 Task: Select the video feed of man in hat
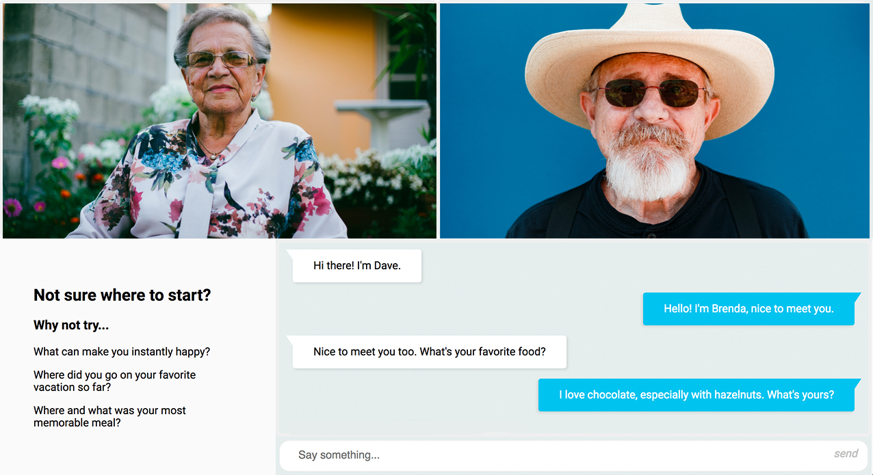tap(655, 121)
